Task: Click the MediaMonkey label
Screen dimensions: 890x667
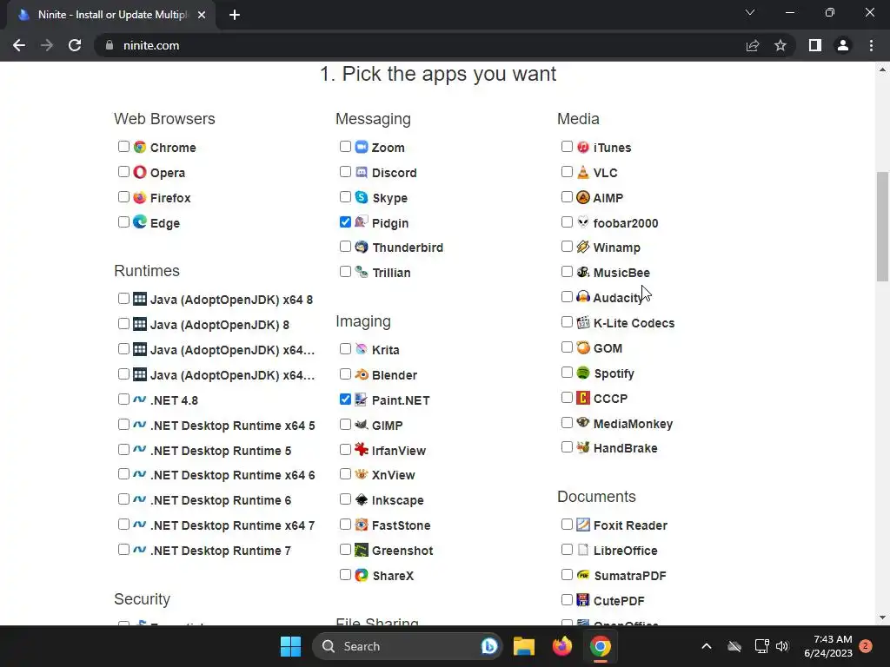Action: (633, 424)
